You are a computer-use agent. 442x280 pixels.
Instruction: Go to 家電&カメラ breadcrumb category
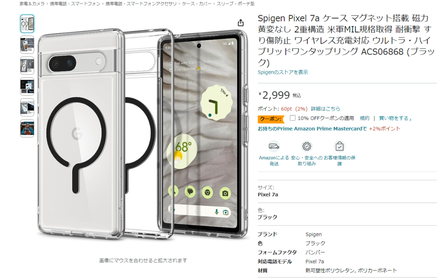coord(32,3)
